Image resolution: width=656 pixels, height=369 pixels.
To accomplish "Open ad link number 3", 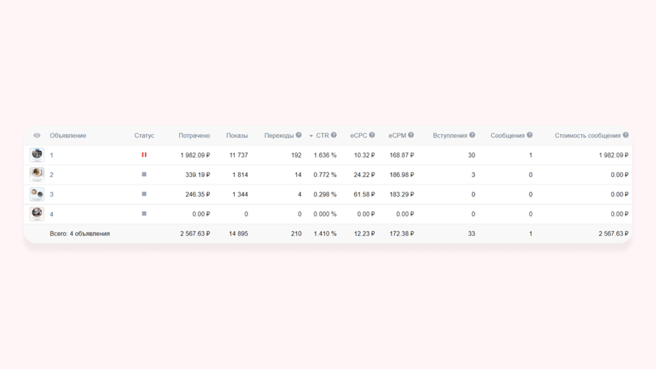I will click(x=52, y=194).
